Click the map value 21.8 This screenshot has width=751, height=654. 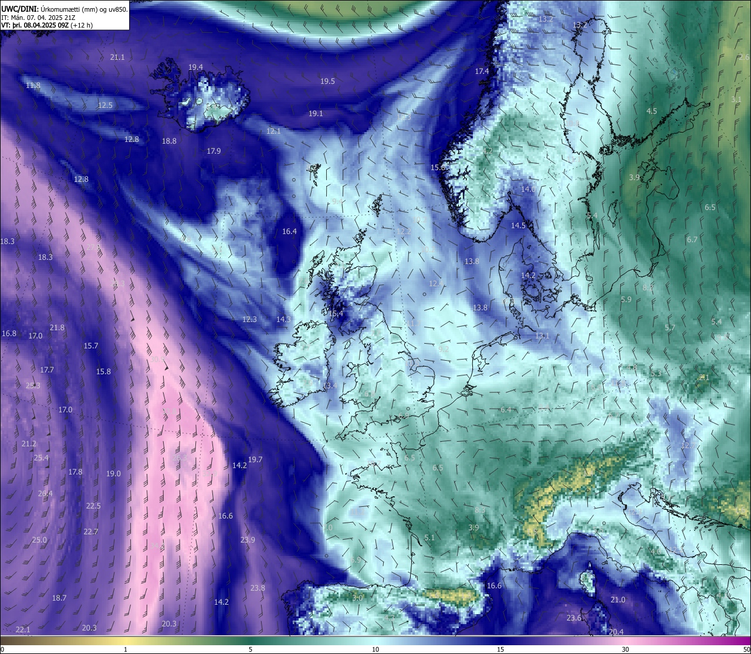pyautogui.click(x=57, y=328)
